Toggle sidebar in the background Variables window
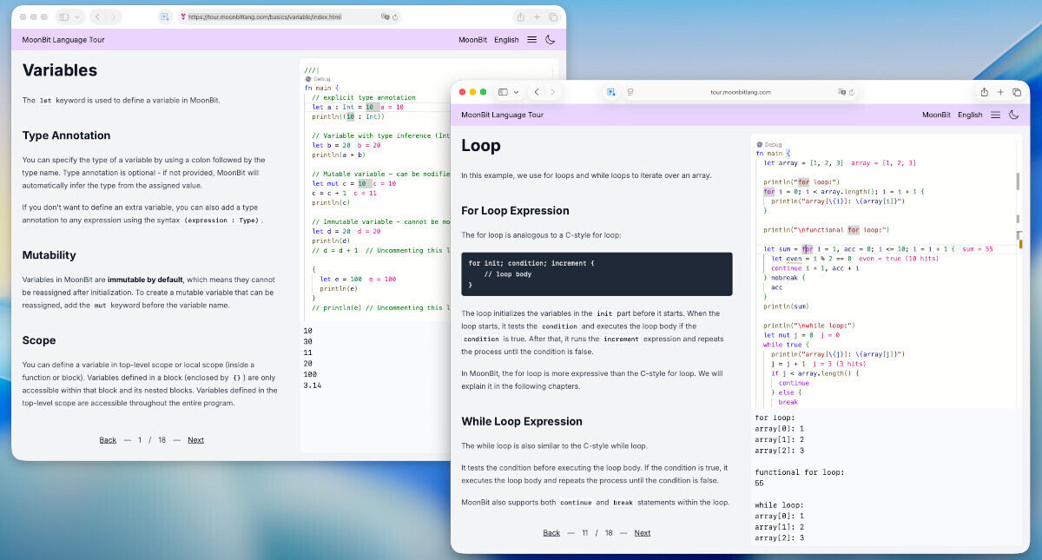 [x=64, y=16]
